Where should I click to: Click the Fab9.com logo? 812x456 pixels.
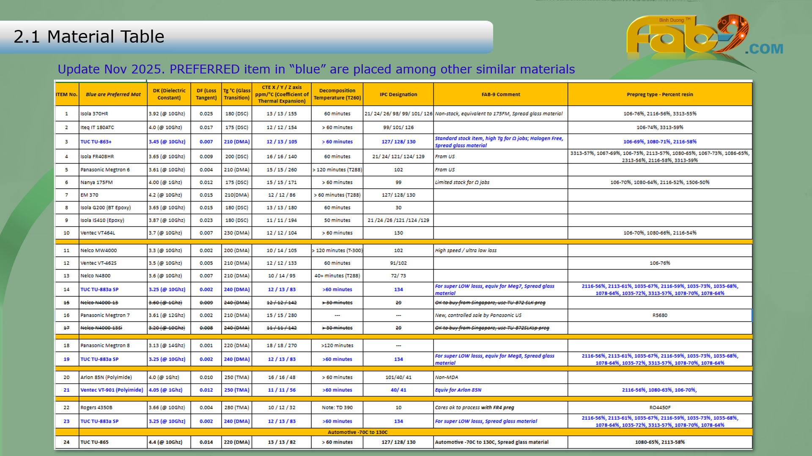[x=702, y=39]
